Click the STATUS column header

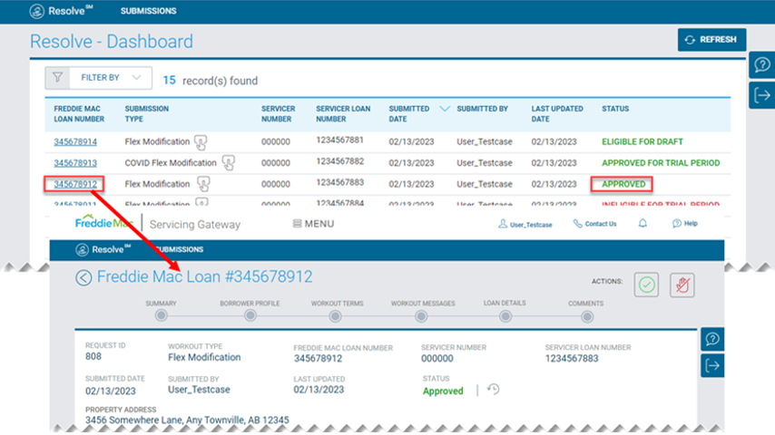tap(615, 109)
